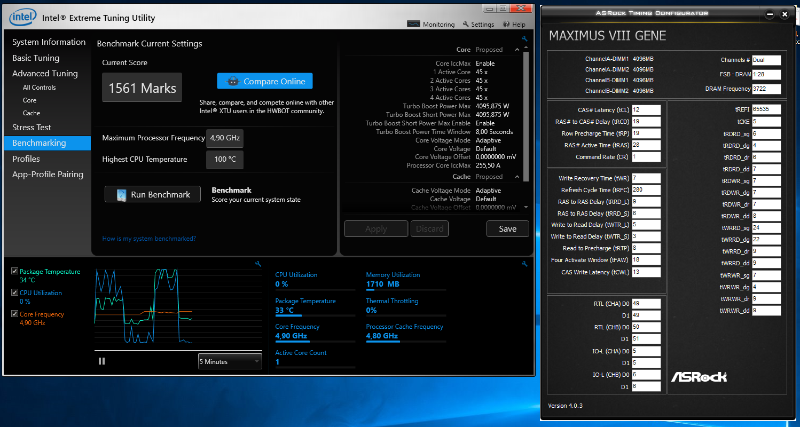Click the DRAM Frequency field

click(766, 89)
